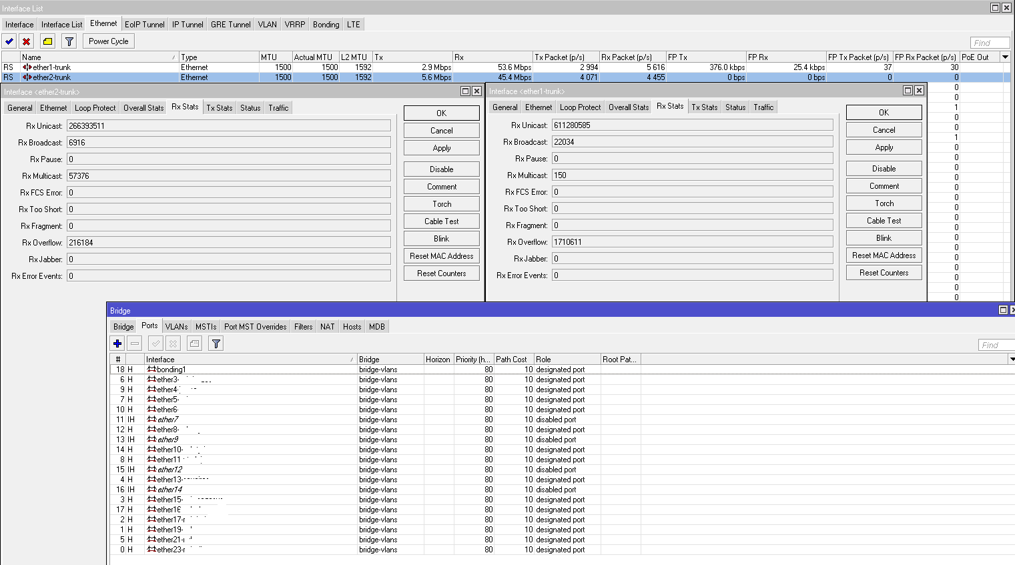1015x565 pixels.
Task: Click Cancel in the ether1-trunk dialog
Action: [884, 130]
